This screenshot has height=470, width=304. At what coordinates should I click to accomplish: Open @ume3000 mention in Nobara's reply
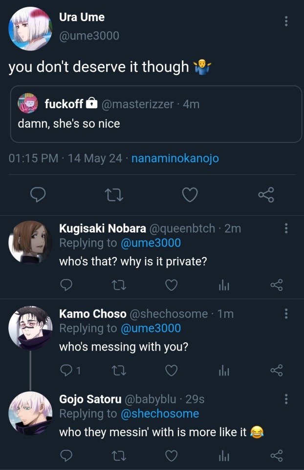pyautogui.click(x=150, y=243)
